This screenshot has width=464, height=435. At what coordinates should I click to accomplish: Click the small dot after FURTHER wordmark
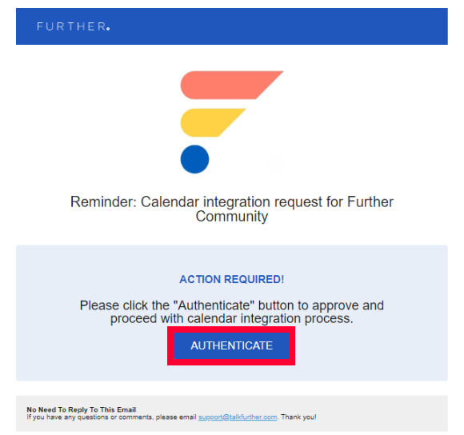[108, 29]
